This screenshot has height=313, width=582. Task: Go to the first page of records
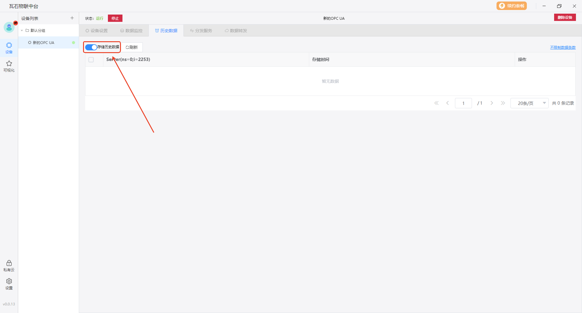(436, 103)
